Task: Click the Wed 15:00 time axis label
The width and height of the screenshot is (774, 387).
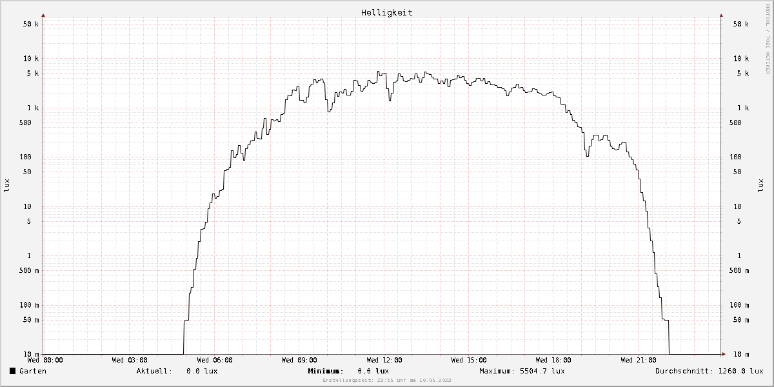Action: click(x=469, y=360)
